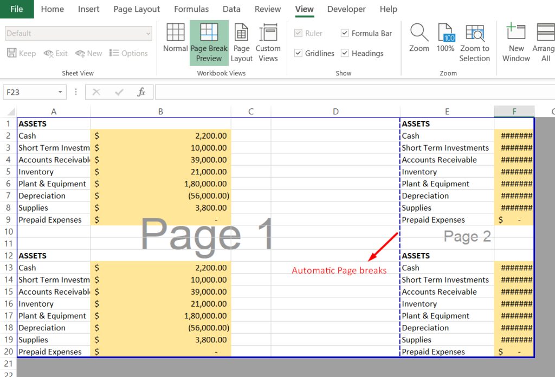
Task: Expand the Default sheet view dropdown
Action: pyautogui.click(x=148, y=34)
